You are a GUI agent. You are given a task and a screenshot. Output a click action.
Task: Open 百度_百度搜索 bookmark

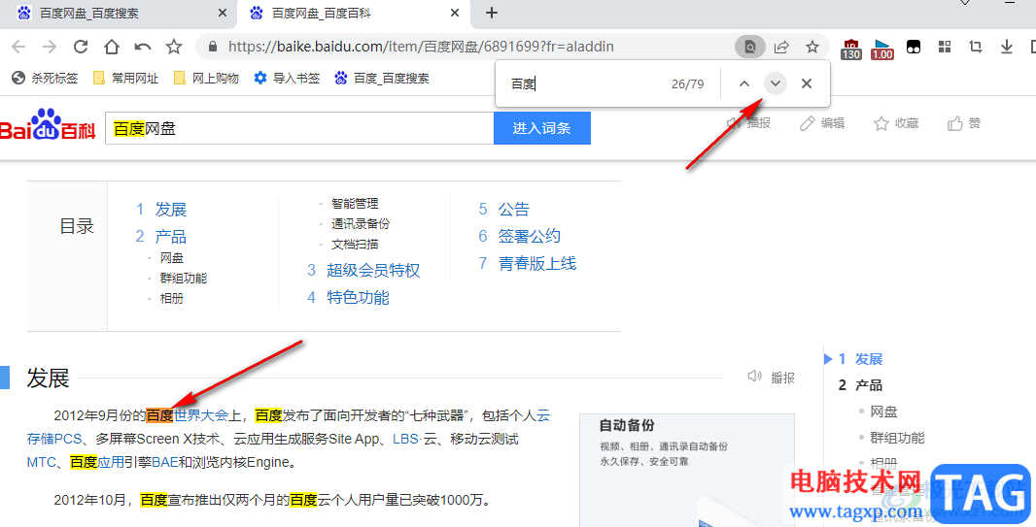click(382, 79)
